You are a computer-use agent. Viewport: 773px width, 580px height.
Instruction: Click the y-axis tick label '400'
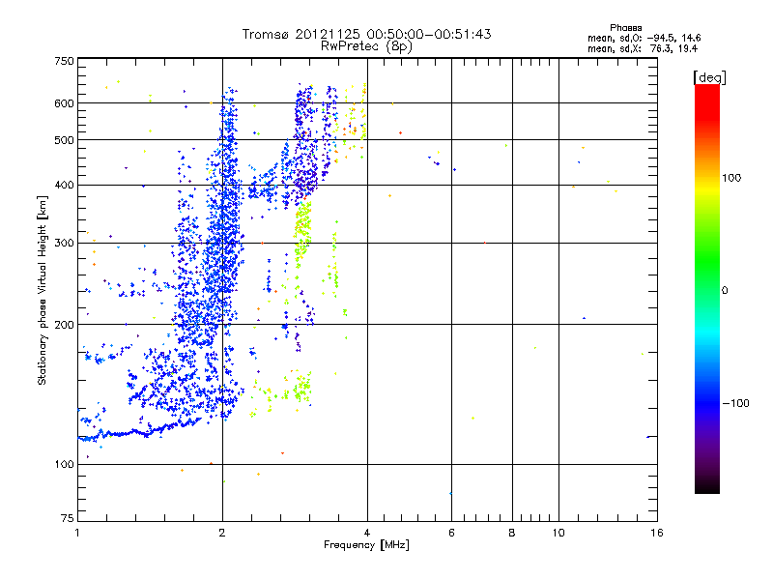pos(64,185)
